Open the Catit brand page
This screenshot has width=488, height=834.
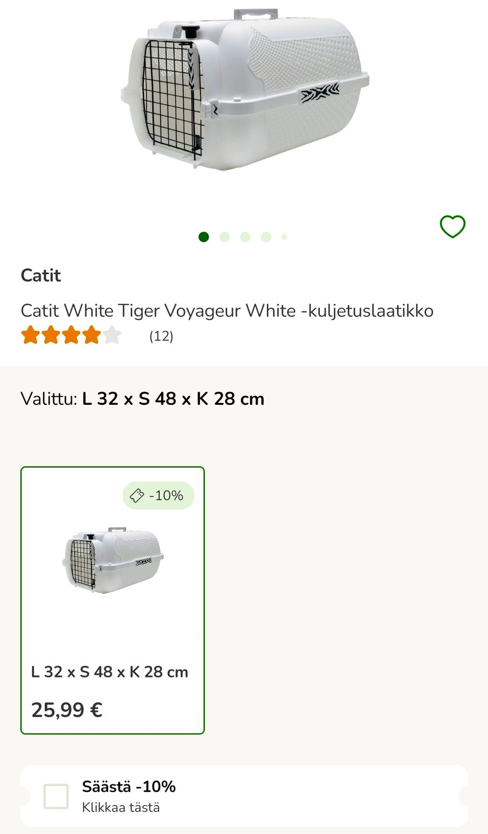(x=41, y=275)
